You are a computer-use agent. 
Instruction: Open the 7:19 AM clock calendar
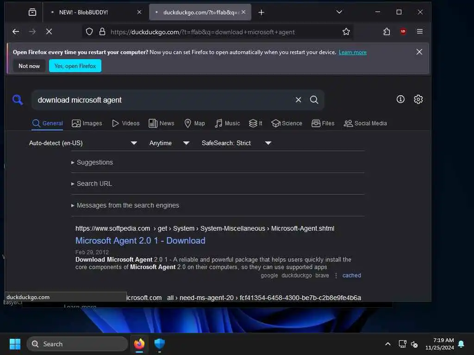tap(440, 344)
